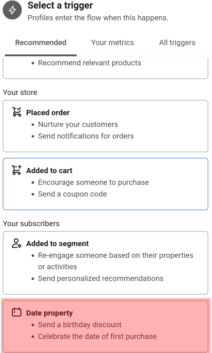
Task: Switch to the Recommended tab
Action: coord(40,42)
